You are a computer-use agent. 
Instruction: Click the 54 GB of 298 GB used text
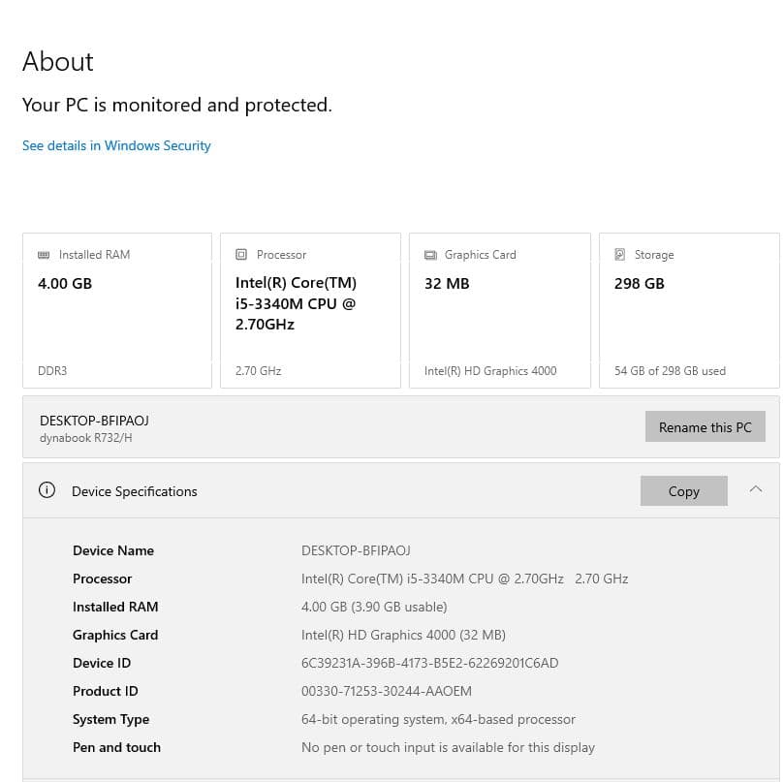[x=670, y=371]
